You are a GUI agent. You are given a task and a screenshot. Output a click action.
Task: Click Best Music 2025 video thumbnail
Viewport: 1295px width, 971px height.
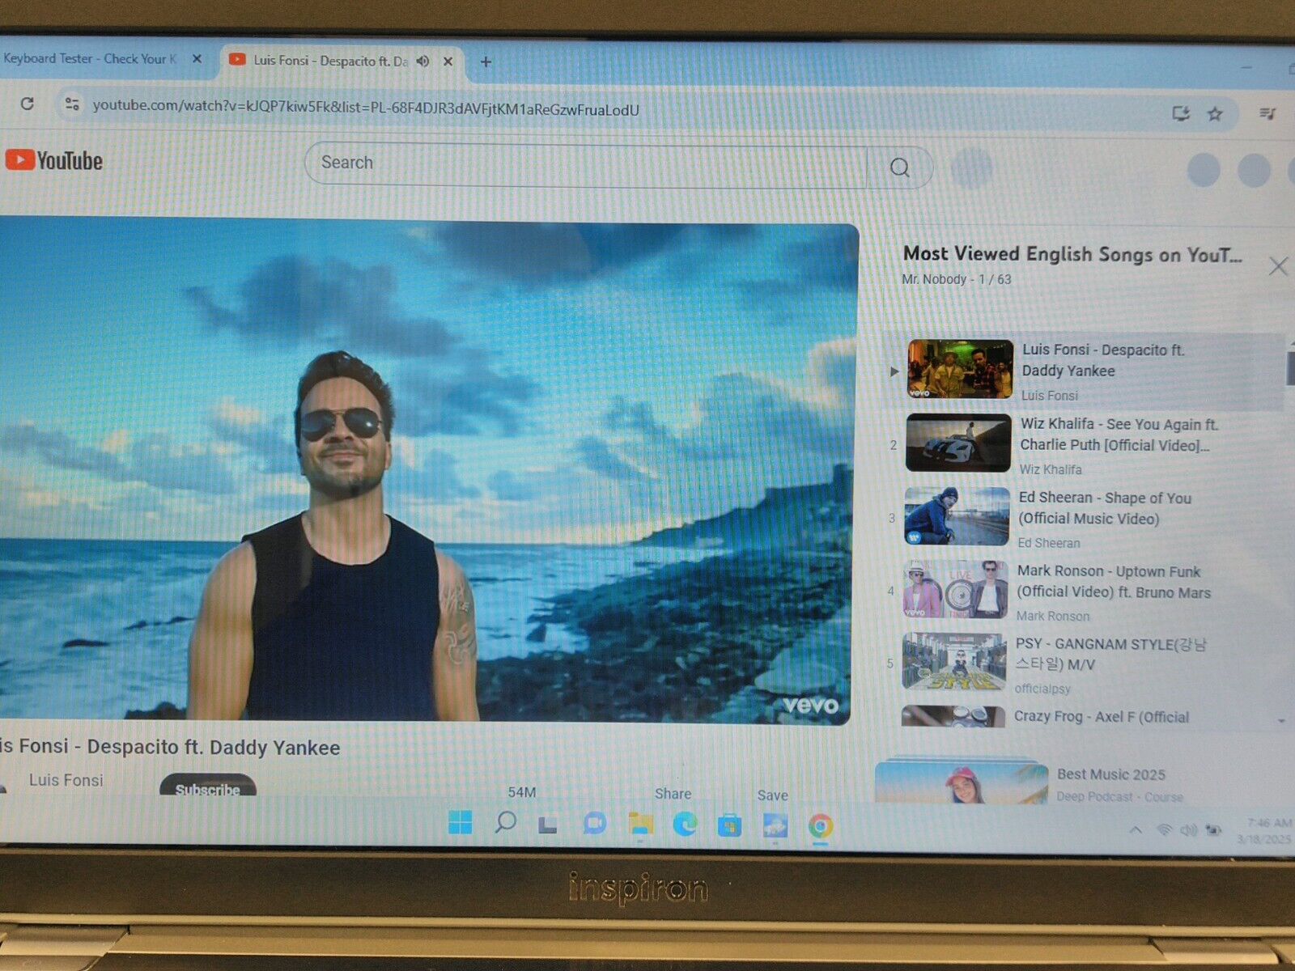click(x=962, y=782)
